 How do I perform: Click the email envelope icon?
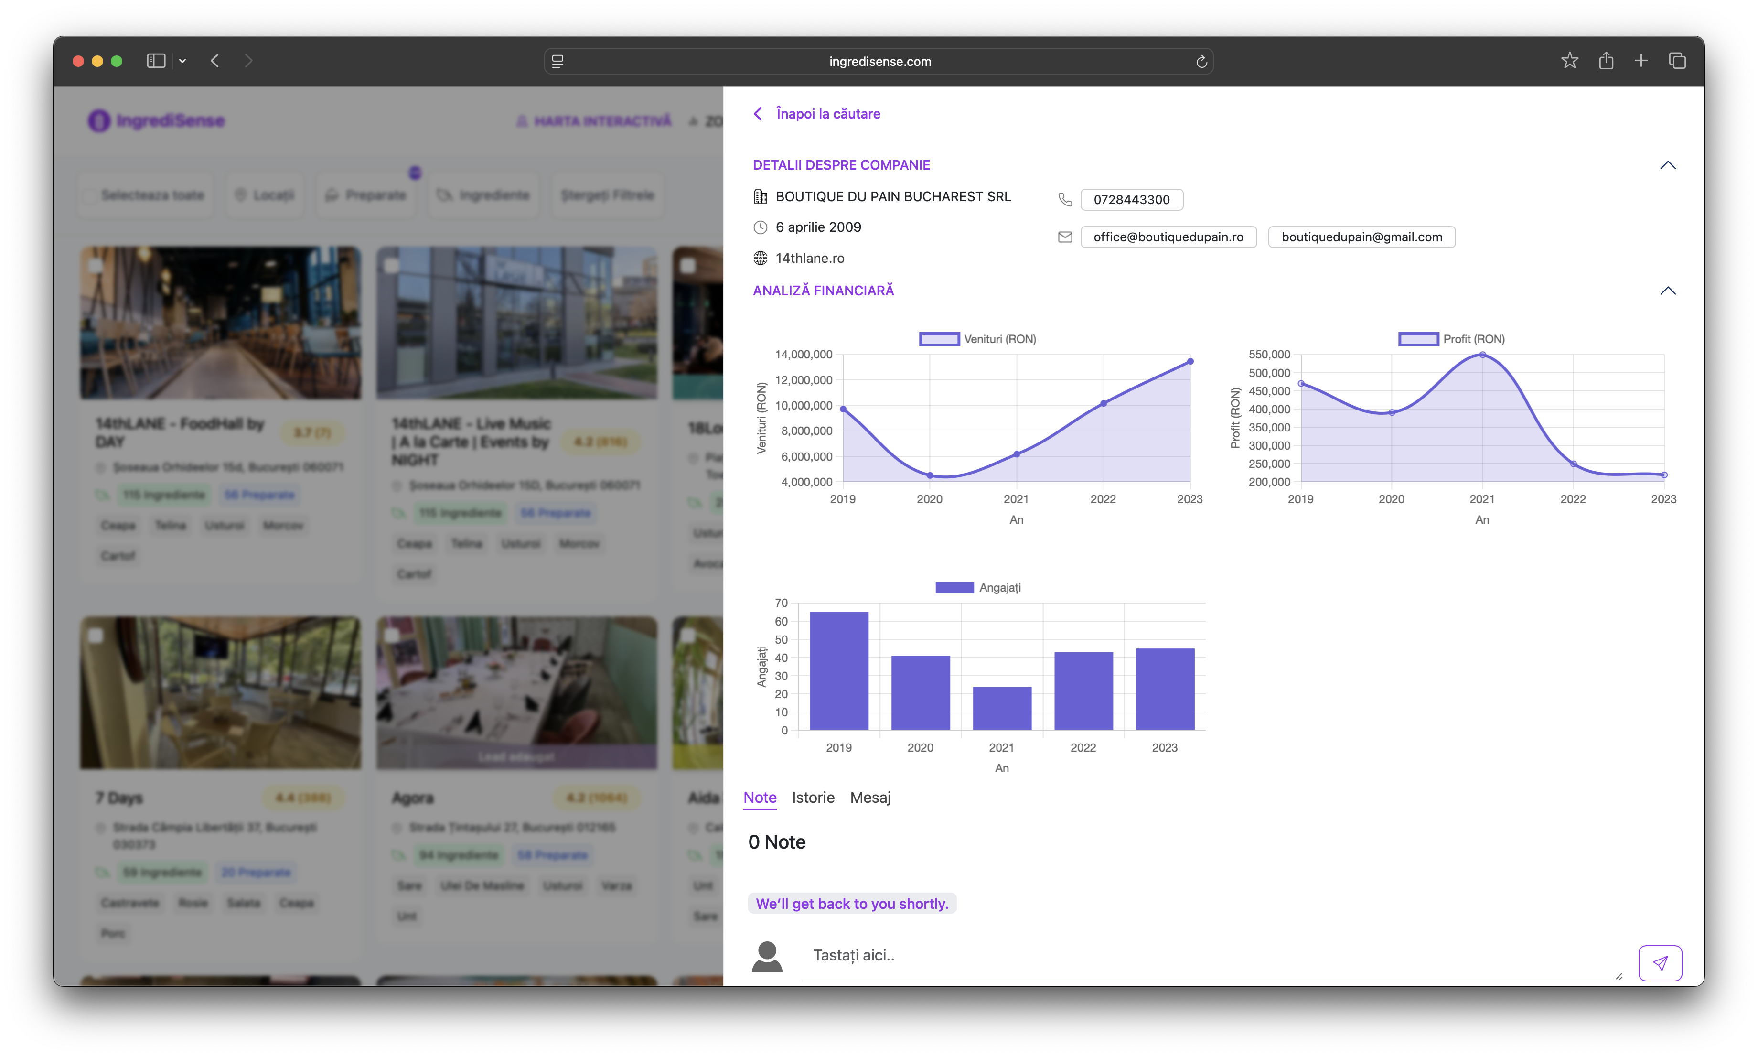pyautogui.click(x=1065, y=237)
